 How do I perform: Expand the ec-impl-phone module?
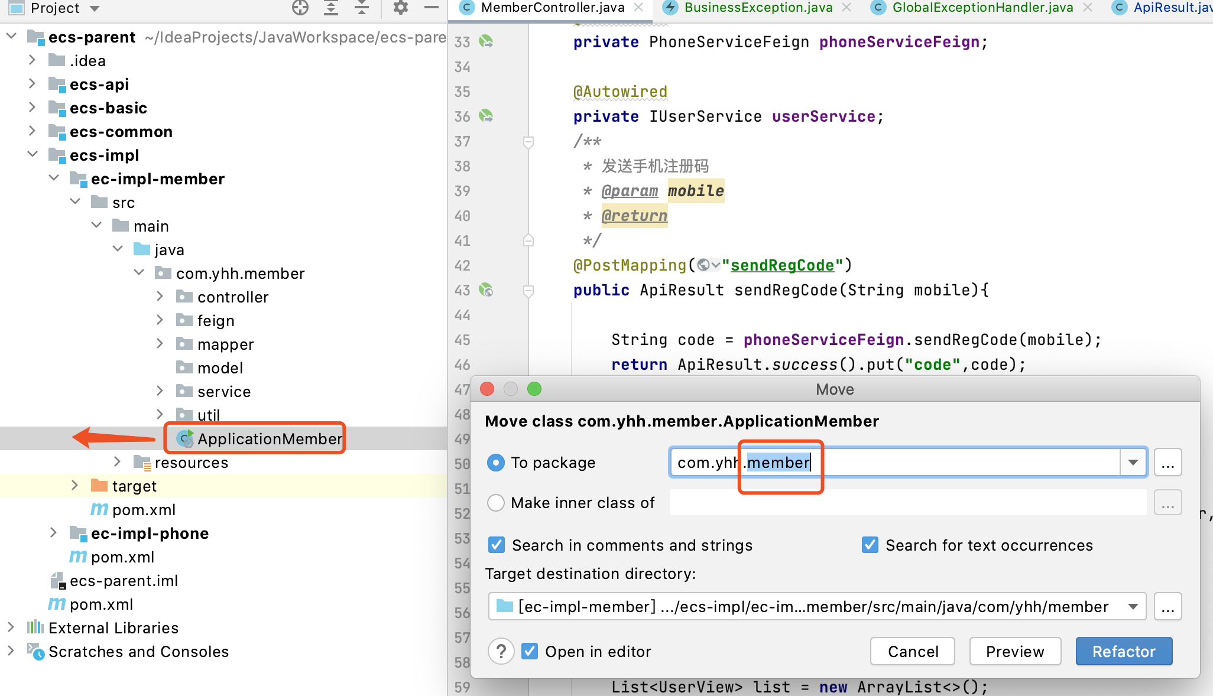point(54,533)
